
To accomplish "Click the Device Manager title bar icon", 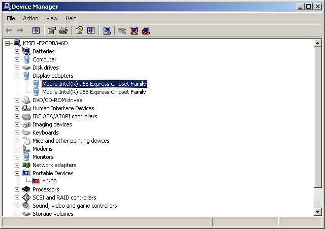I will click(7, 7).
